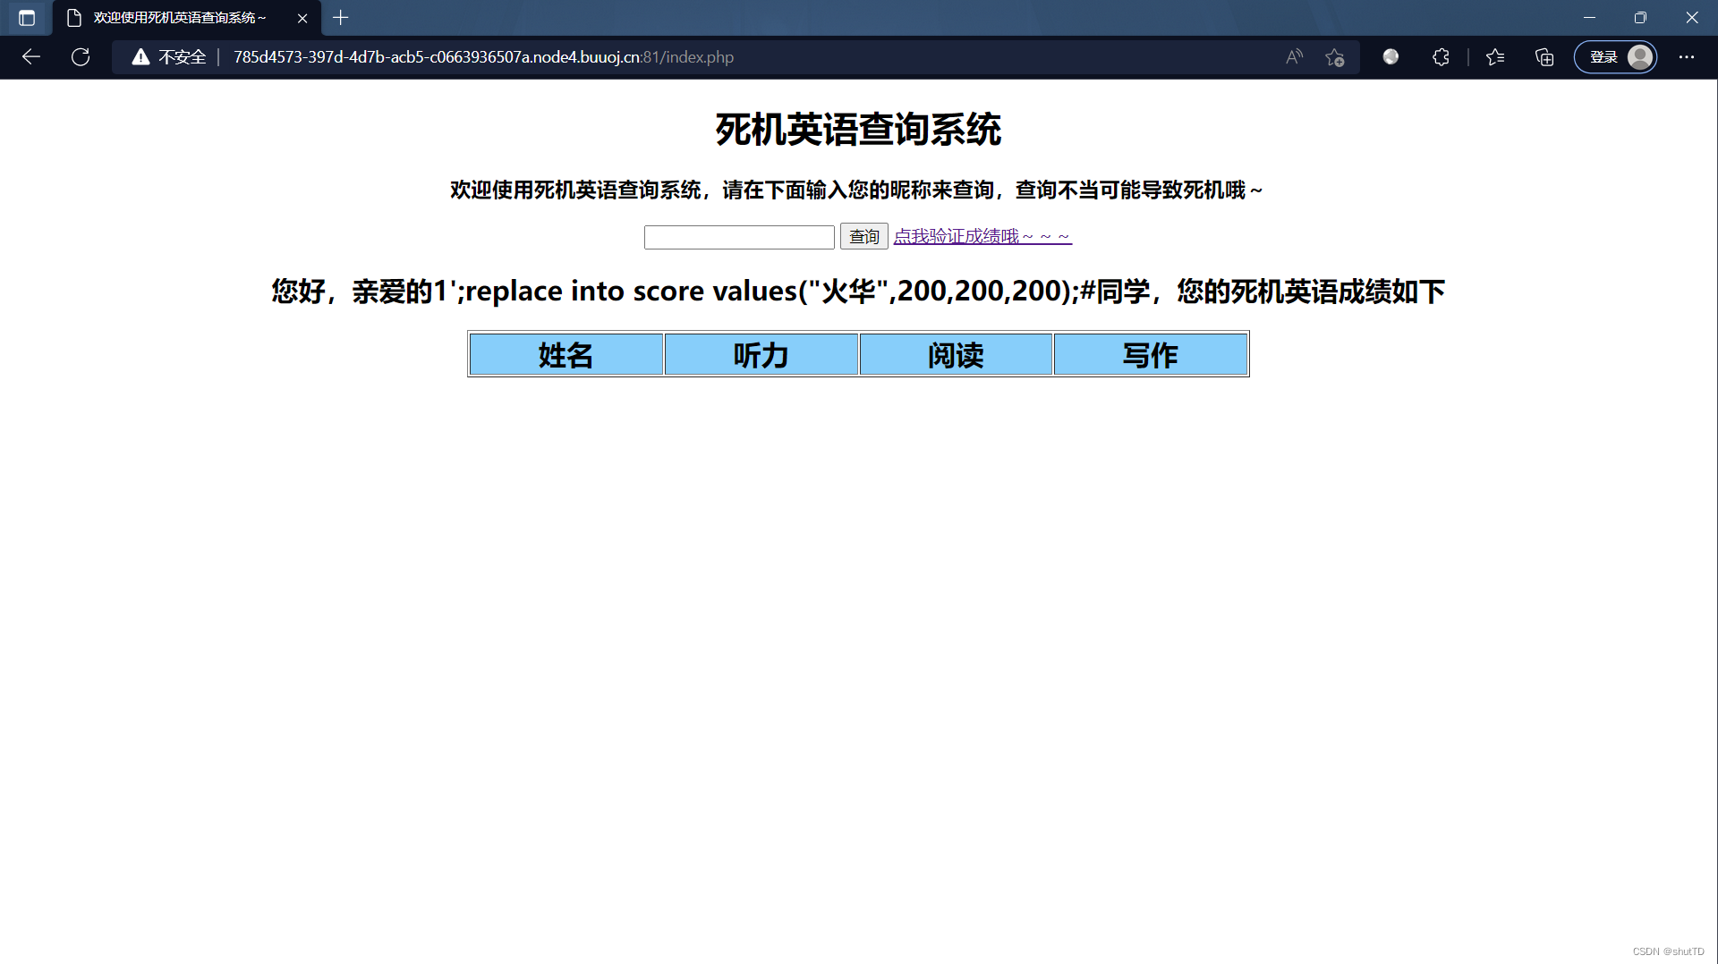This screenshot has width=1718, height=964.
Task: Select the 听力 table header
Action: tap(760, 354)
